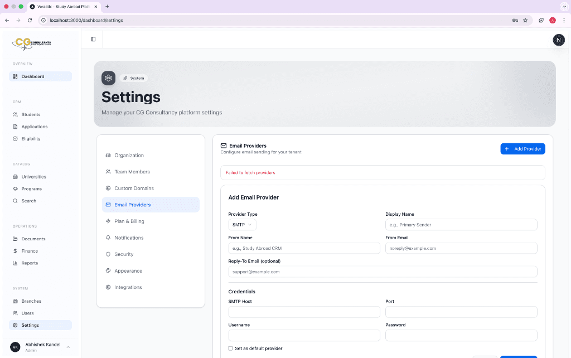571x358 pixels.
Task: Toggle the sidebar collapse control
Action: pos(93,38)
